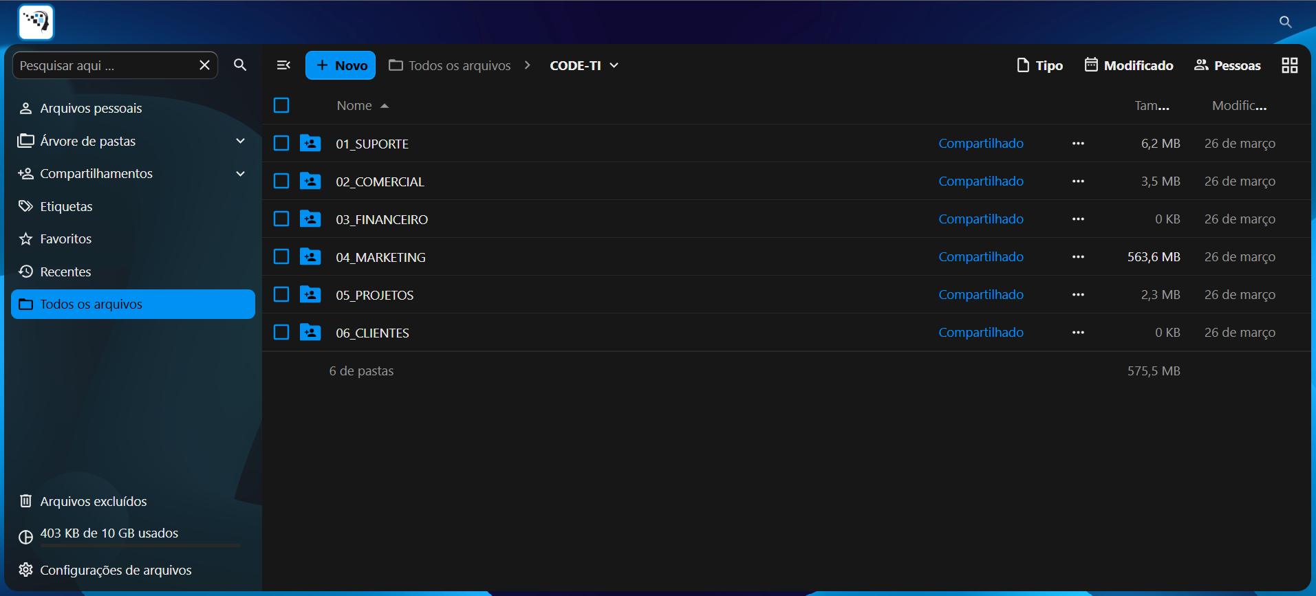
Task: Open 04_MARKETING shared folder icon
Action: (x=310, y=256)
